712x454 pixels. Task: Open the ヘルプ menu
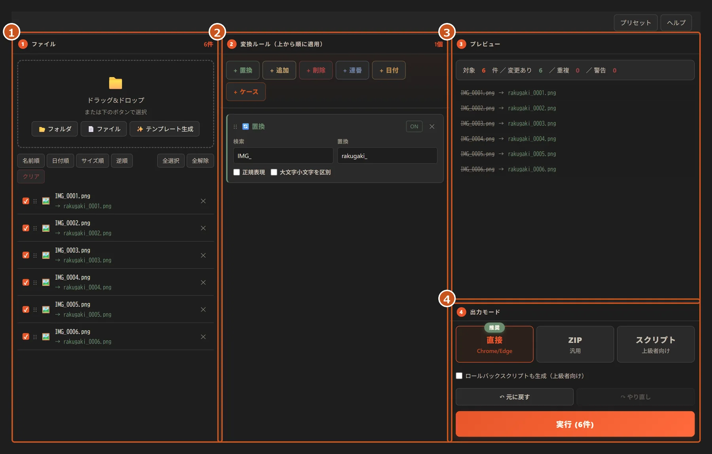[x=676, y=23]
